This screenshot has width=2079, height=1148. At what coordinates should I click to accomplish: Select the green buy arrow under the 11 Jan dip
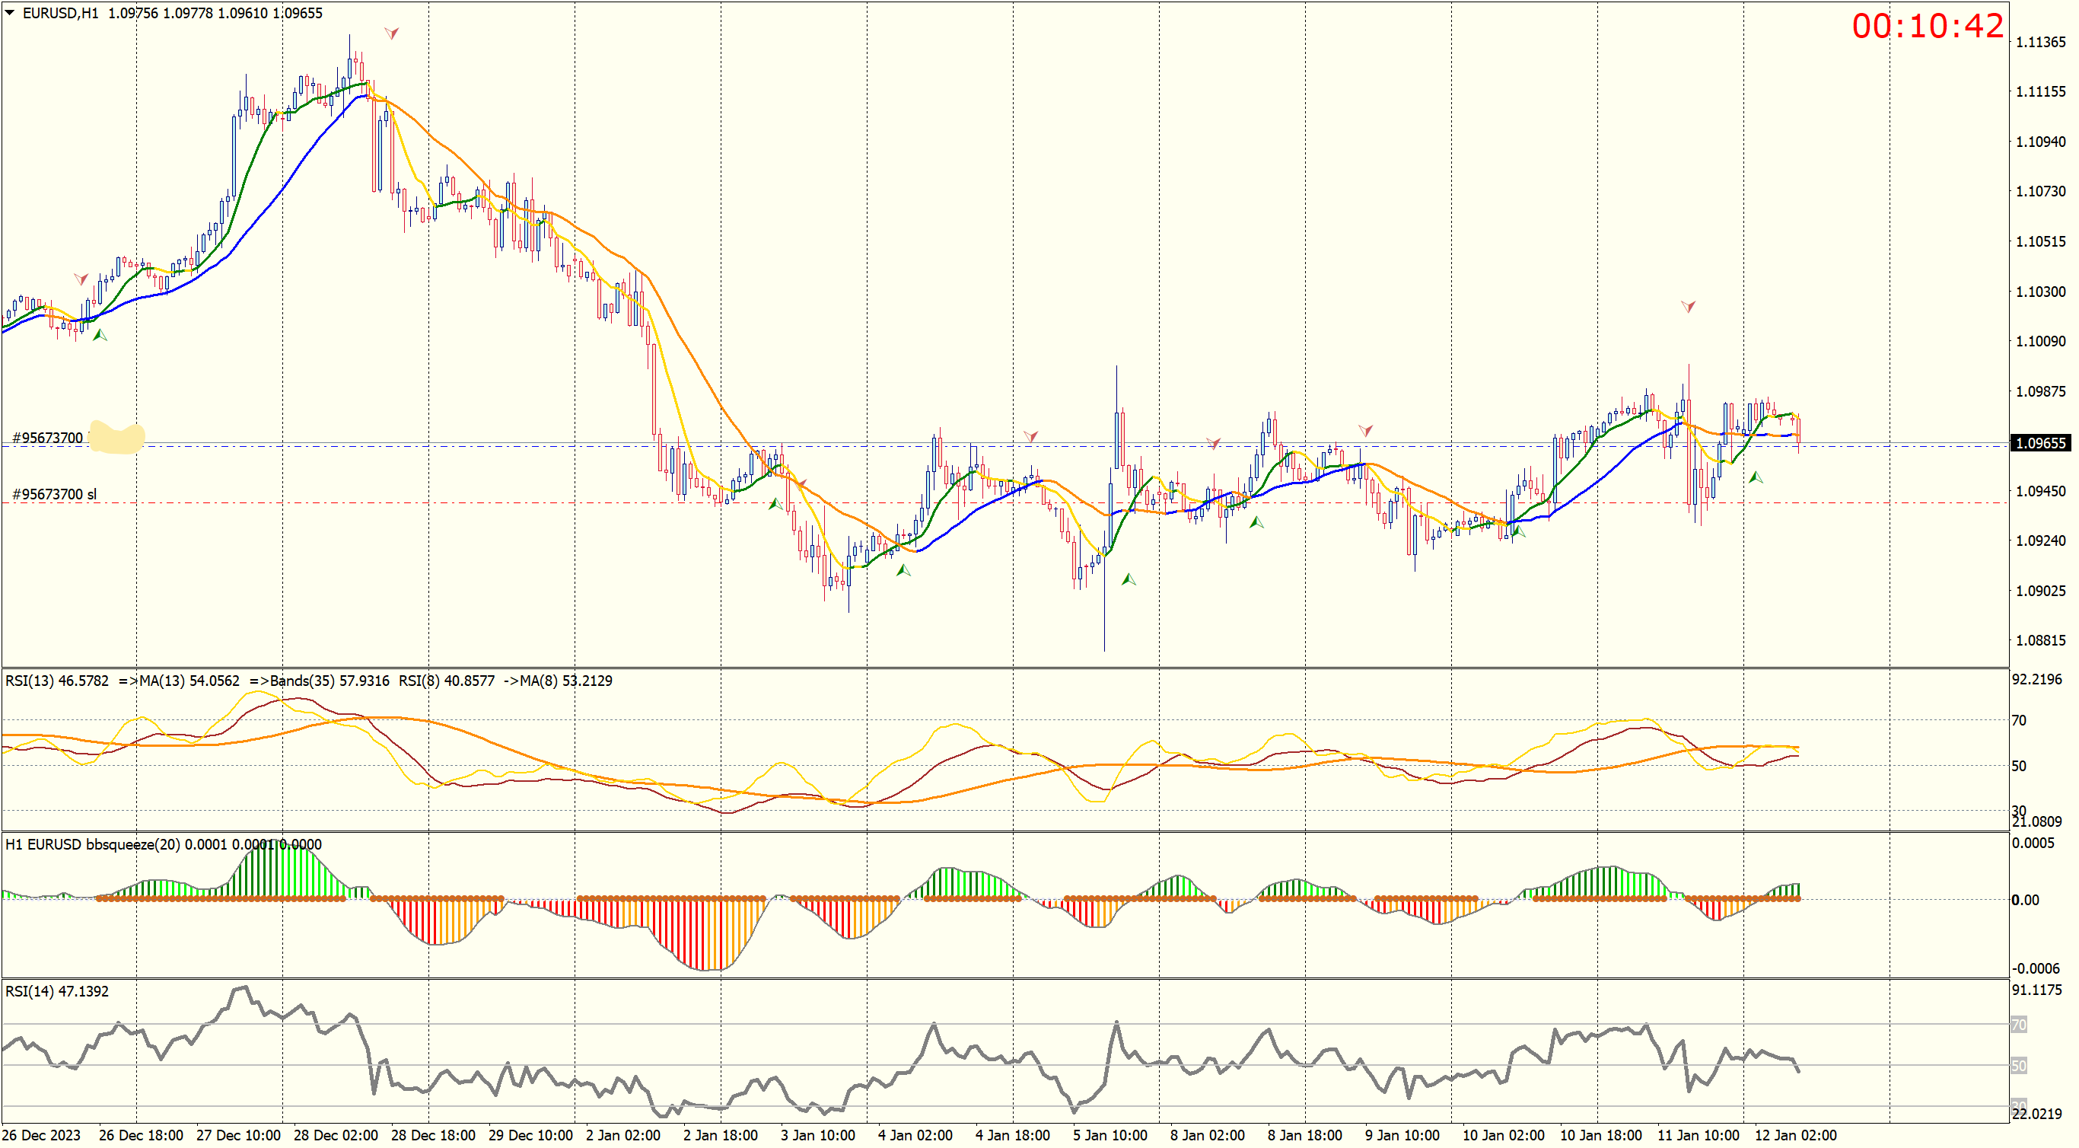(1756, 477)
